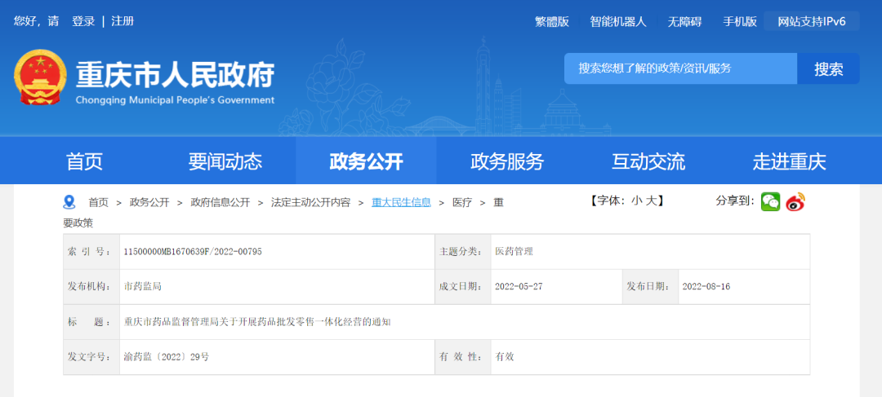Open 互动交流 nav tab

coord(648,161)
